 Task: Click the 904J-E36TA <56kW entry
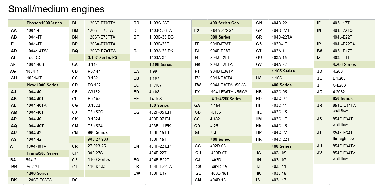tap(228, 85)
